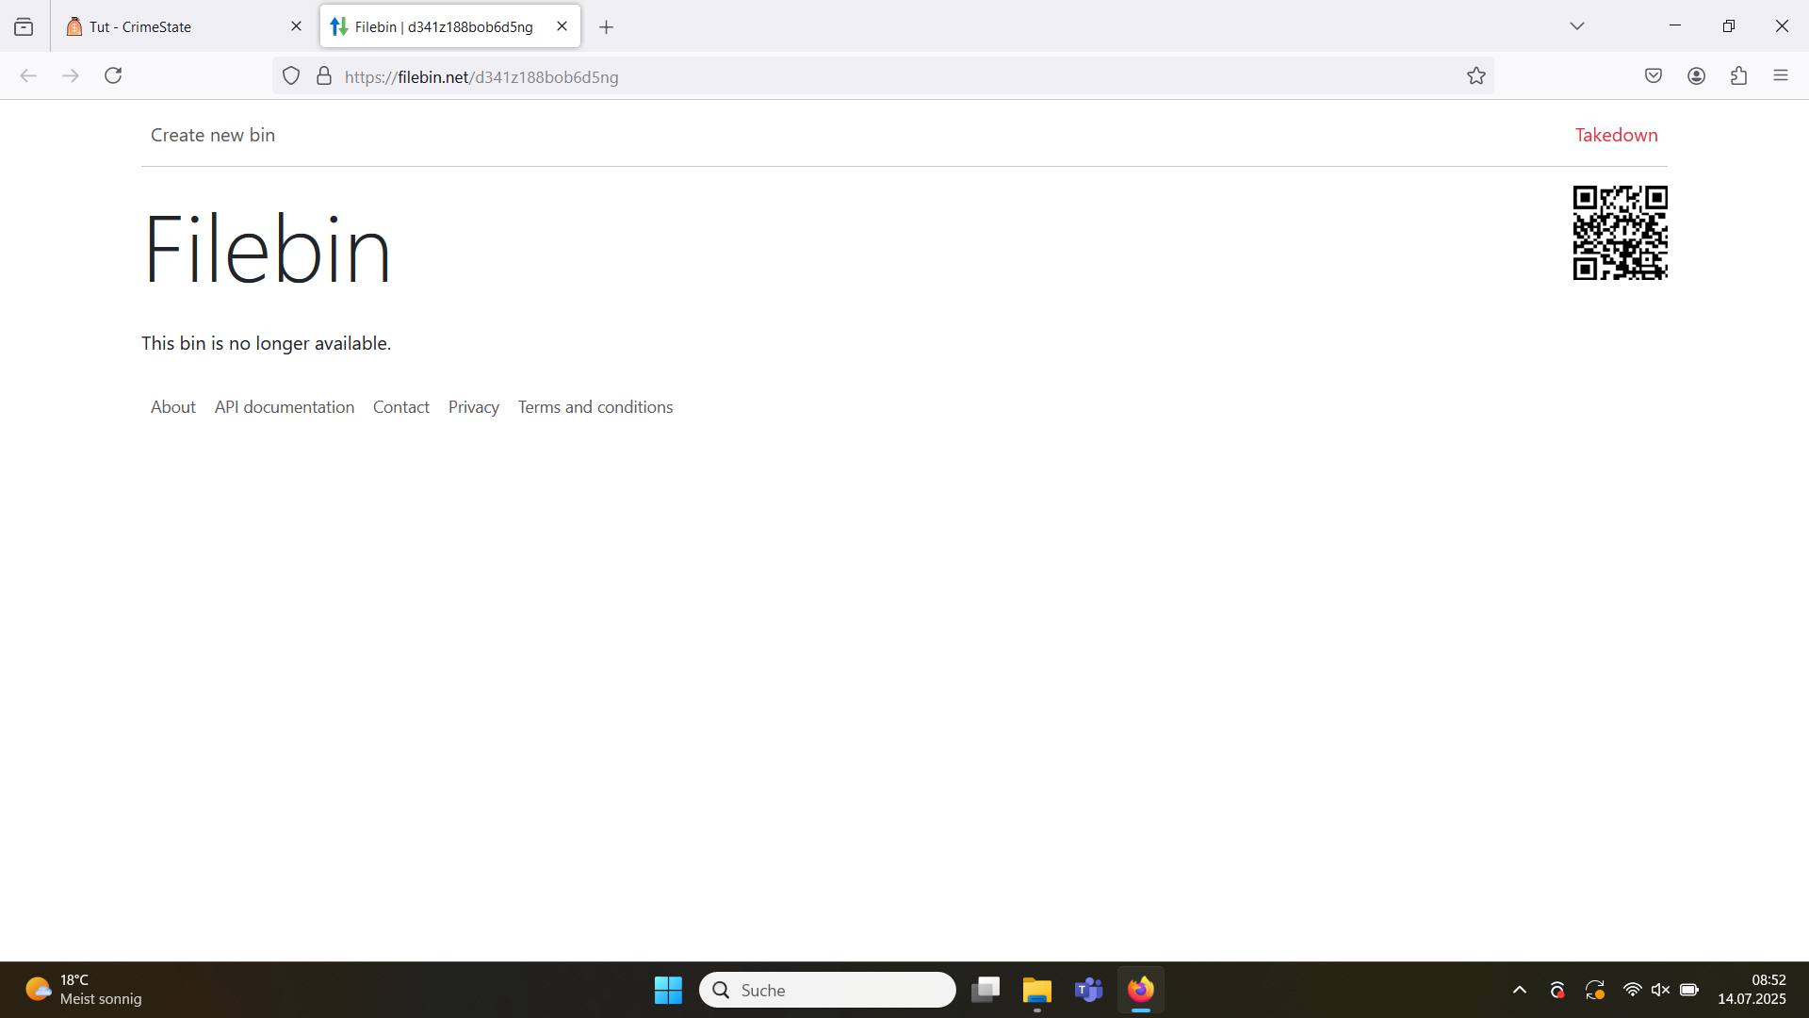Switch to the Tut - CrimeState tab
This screenshot has height=1018, width=1809.
point(184,26)
